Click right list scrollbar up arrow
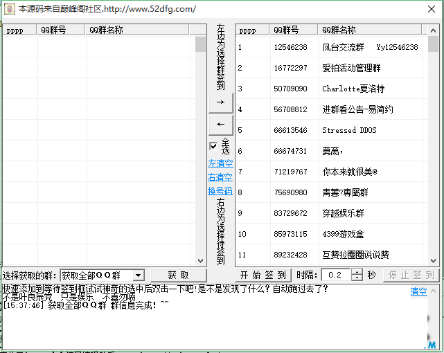The height and width of the screenshot is (353, 444). (x=433, y=30)
